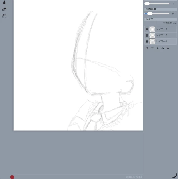This screenshot has width=178, height=179.
Task: Select the レイヤー2 layer row
Action: tap(161, 35)
